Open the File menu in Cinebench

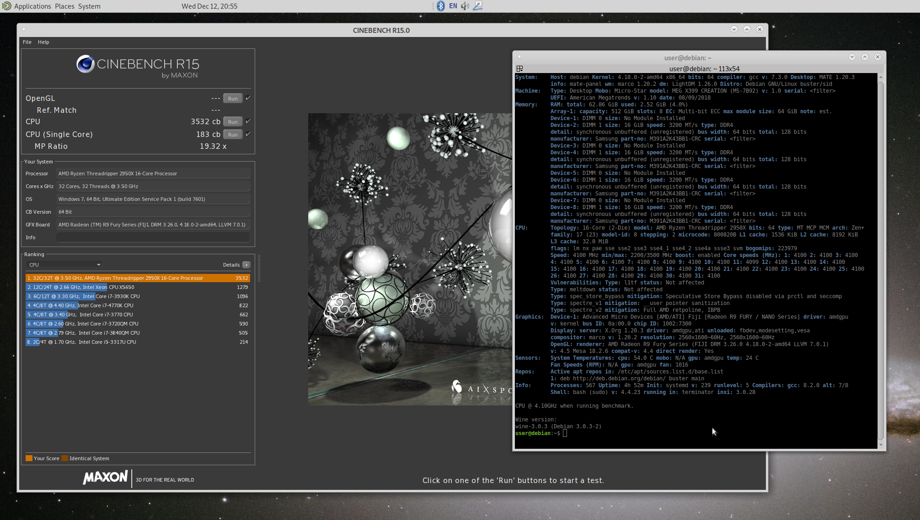point(27,42)
